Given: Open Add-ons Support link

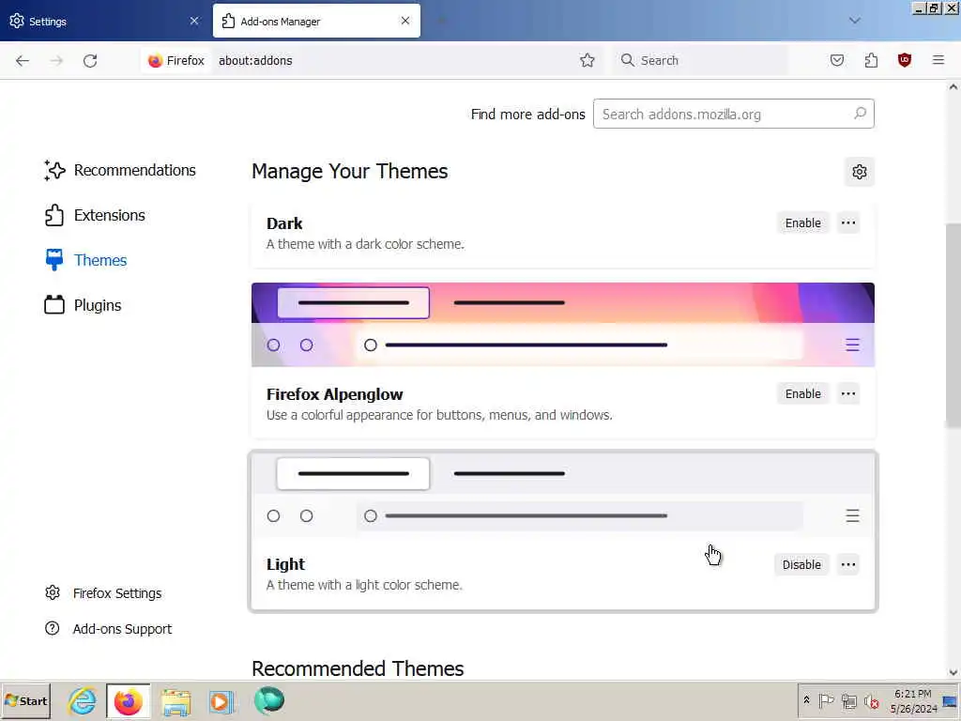Looking at the screenshot, I should 109,628.
